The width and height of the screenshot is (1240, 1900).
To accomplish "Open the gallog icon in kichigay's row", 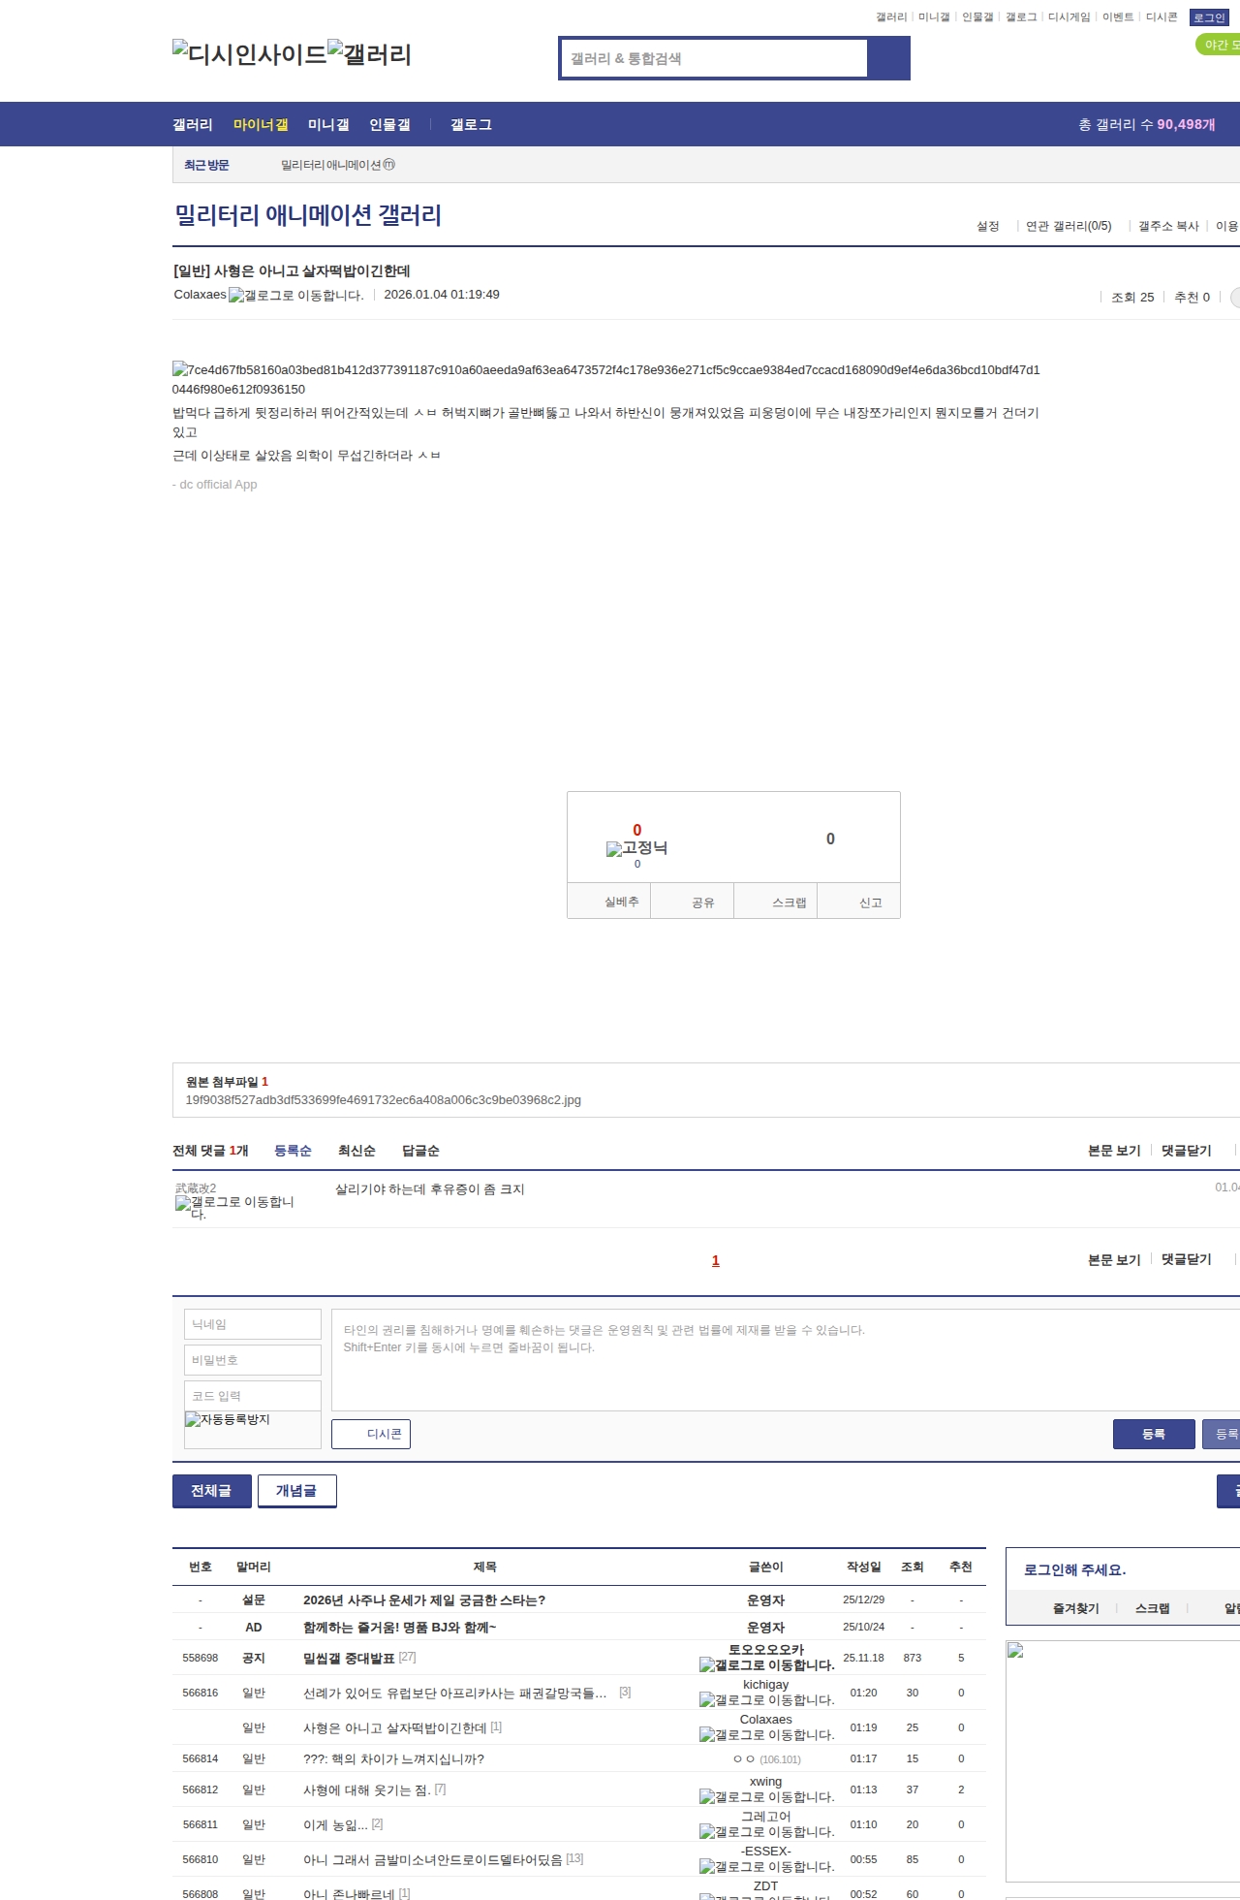I will point(766,1700).
